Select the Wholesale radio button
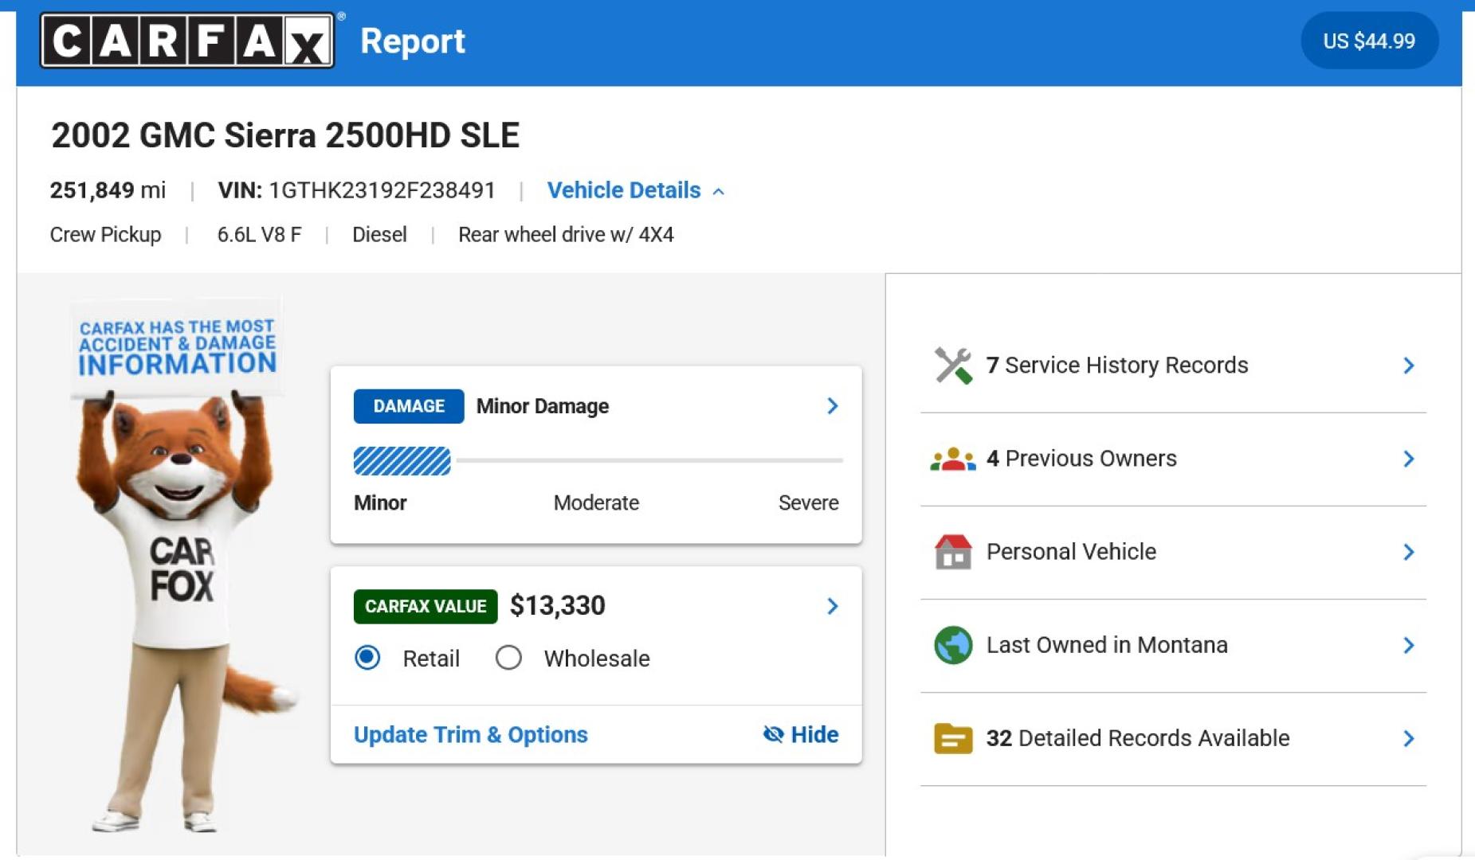The image size is (1475, 860). [508, 658]
